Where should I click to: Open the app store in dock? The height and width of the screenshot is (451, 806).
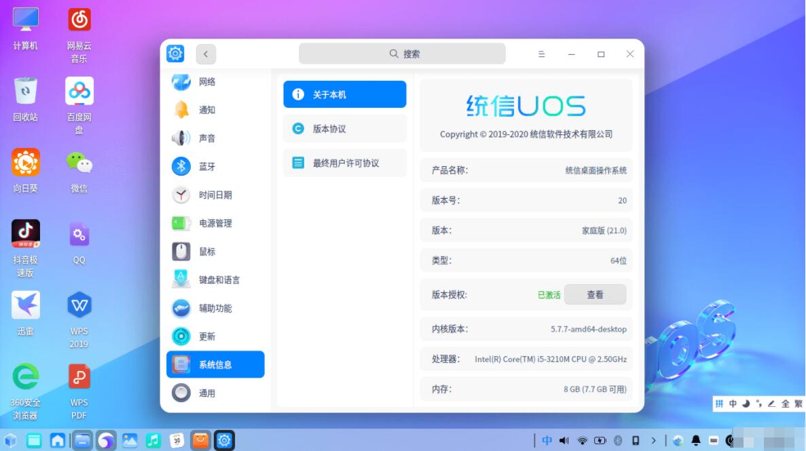[200, 440]
